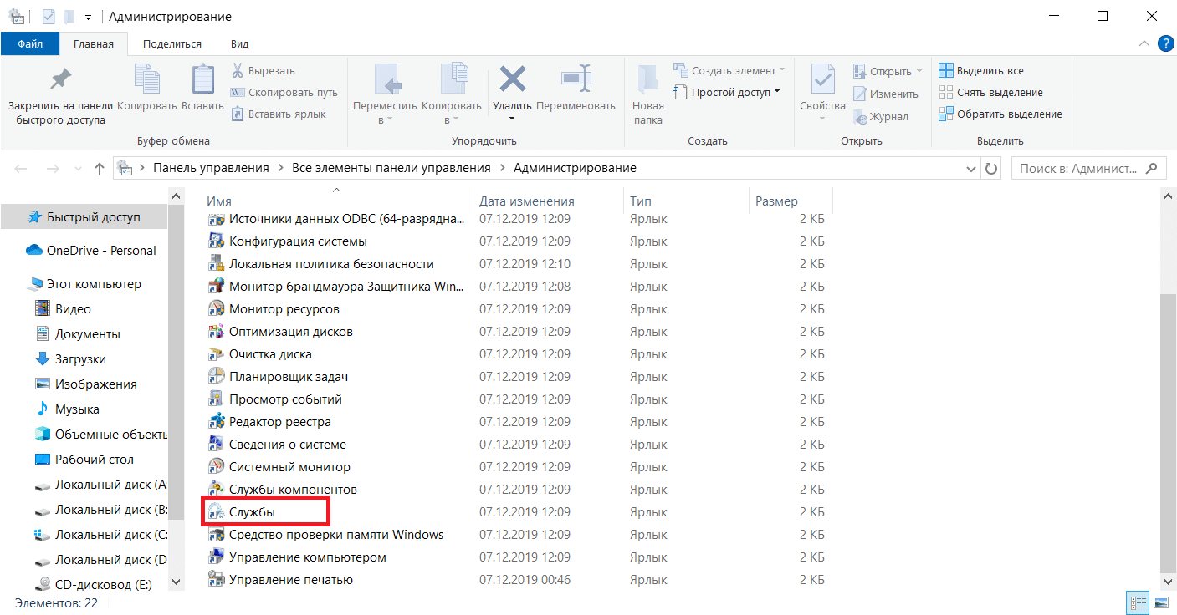Navigate up one level with the up arrow
The width and height of the screenshot is (1177, 615).
[x=99, y=167]
